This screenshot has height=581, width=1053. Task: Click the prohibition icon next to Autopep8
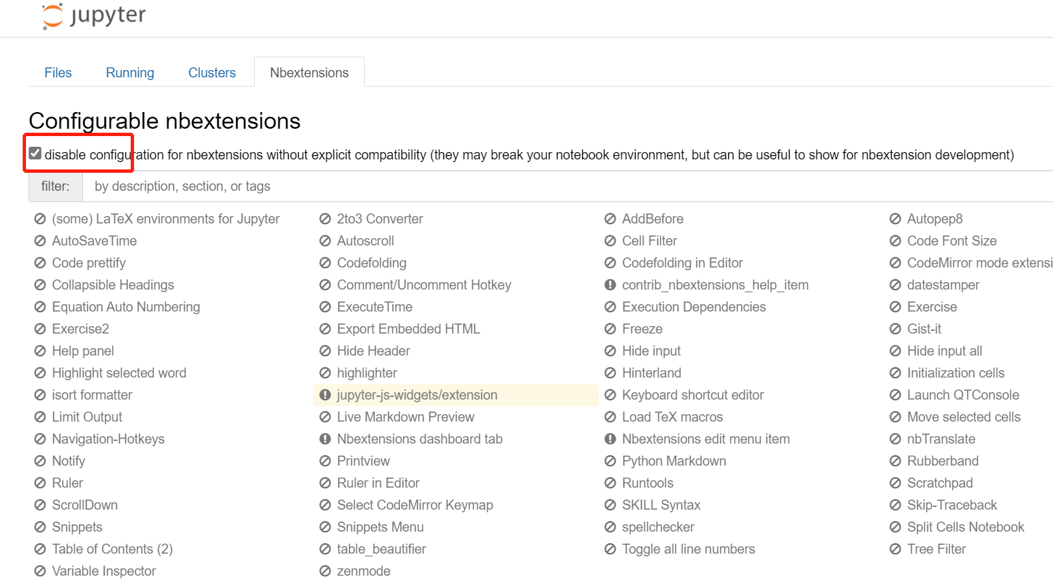coord(895,219)
